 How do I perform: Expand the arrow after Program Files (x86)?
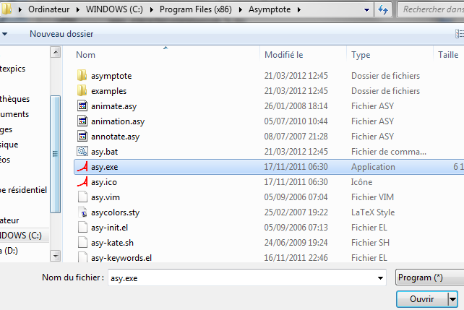(x=240, y=10)
